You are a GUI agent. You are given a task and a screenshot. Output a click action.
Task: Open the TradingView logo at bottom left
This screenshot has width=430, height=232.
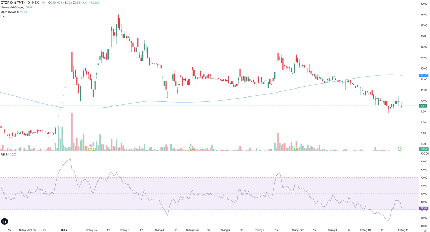pyautogui.click(x=4, y=222)
